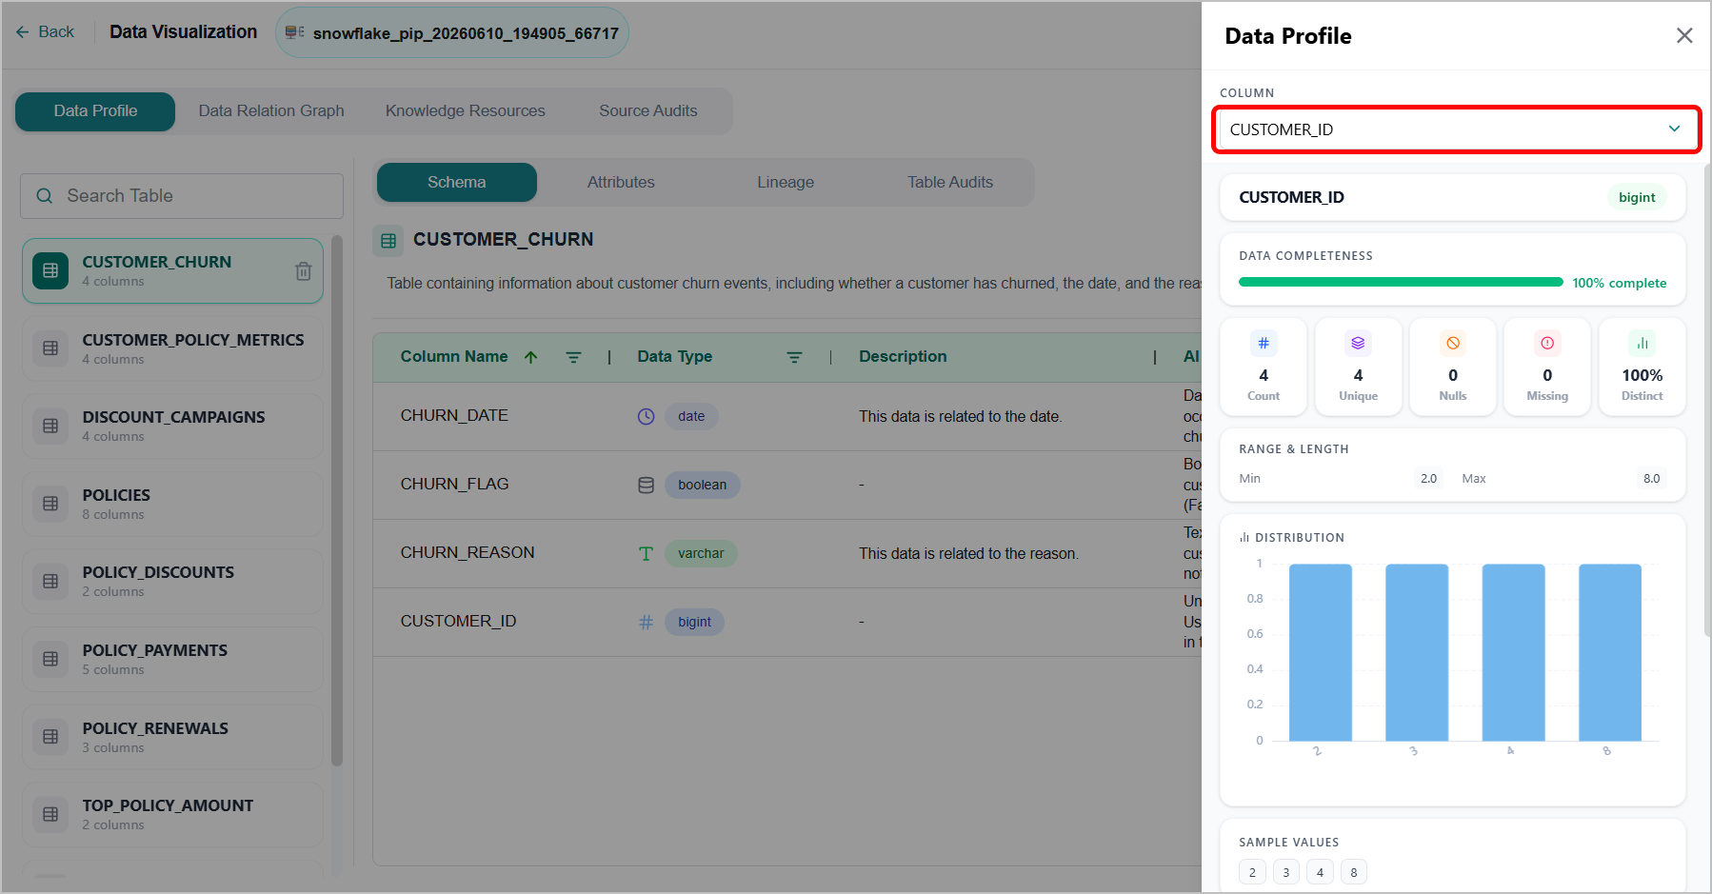
Task: Click the Count hash icon in profile
Action: click(x=1264, y=343)
